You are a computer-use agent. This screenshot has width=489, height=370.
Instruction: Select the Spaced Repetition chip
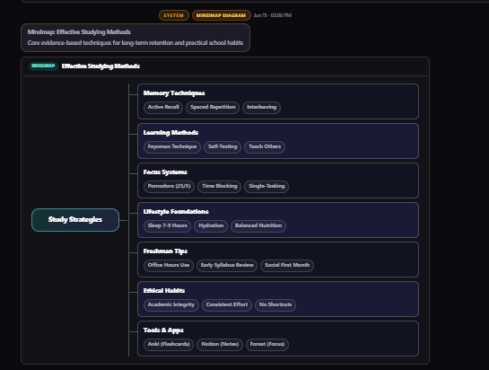213,108
